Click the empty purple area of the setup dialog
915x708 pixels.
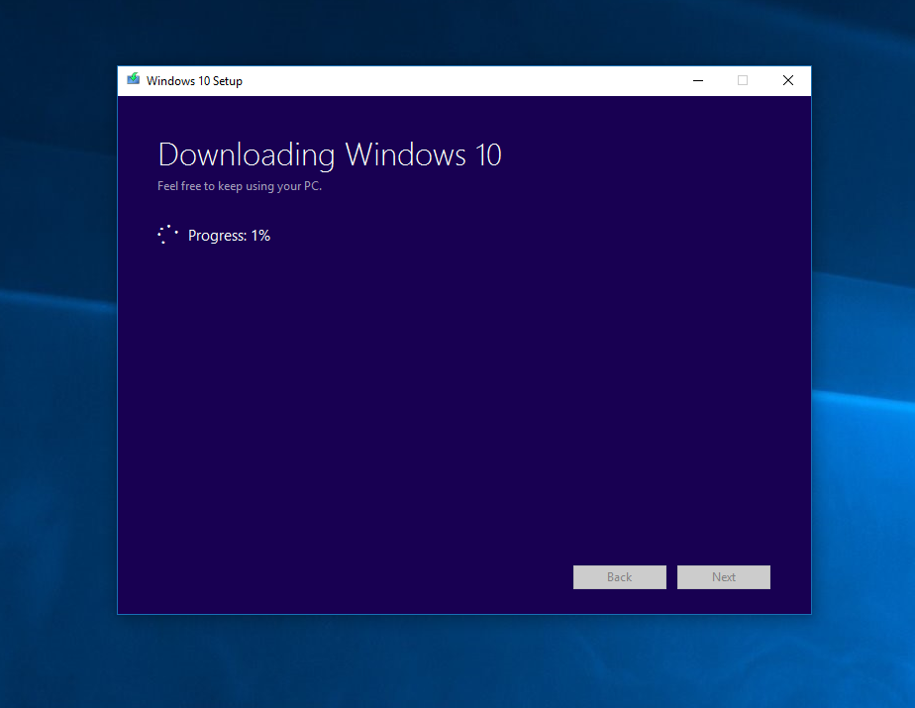click(x=463, y=397)
